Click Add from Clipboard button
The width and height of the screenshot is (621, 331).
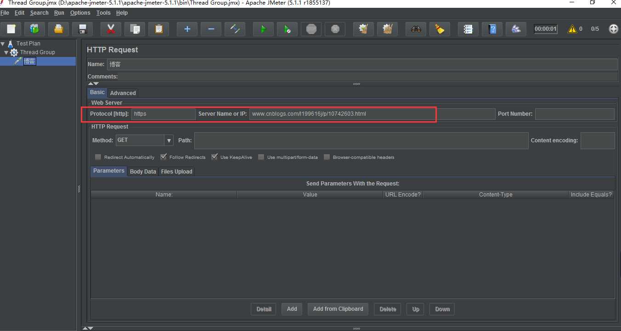coord(338,309)
